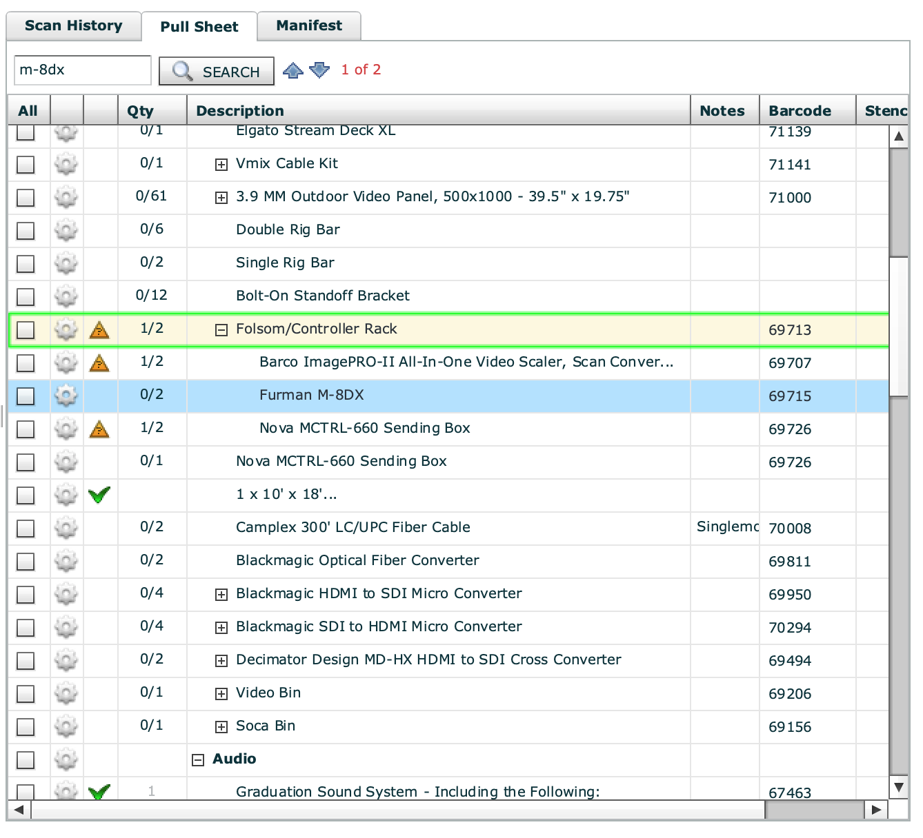The height and width of the screenshot is (838, 923).
Task: Click the next search result down arrow
Action: pos(319,70)
